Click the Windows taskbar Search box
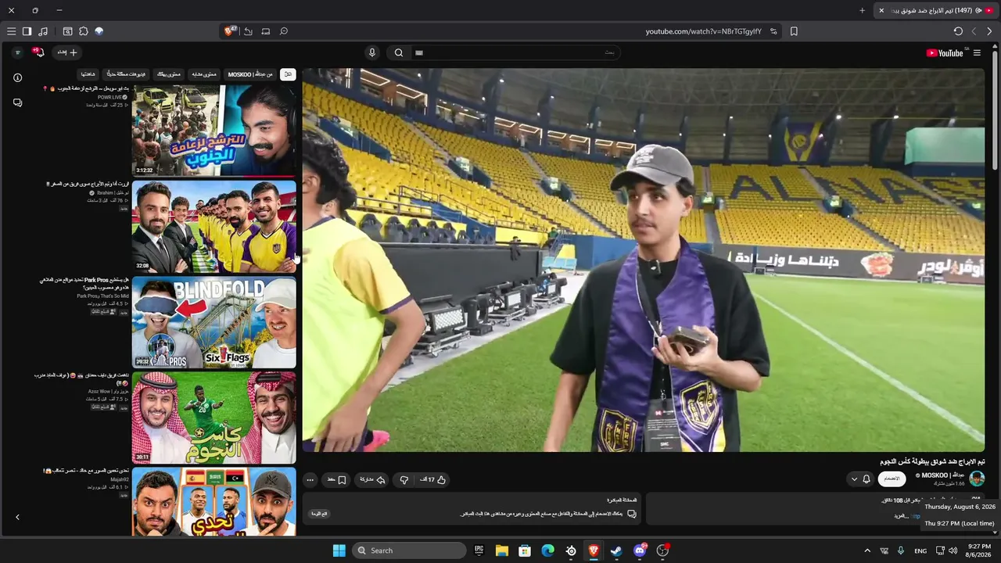 (409, 550)
